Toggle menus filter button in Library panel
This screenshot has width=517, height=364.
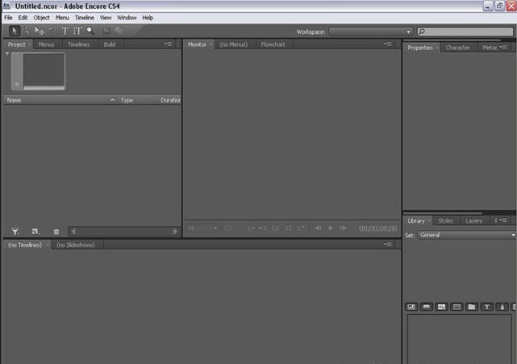(x=411, y=307)
